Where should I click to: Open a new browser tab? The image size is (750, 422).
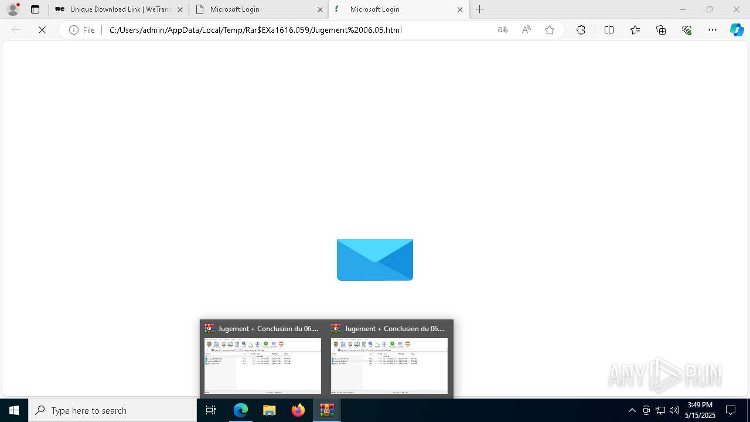click(480, 9)
